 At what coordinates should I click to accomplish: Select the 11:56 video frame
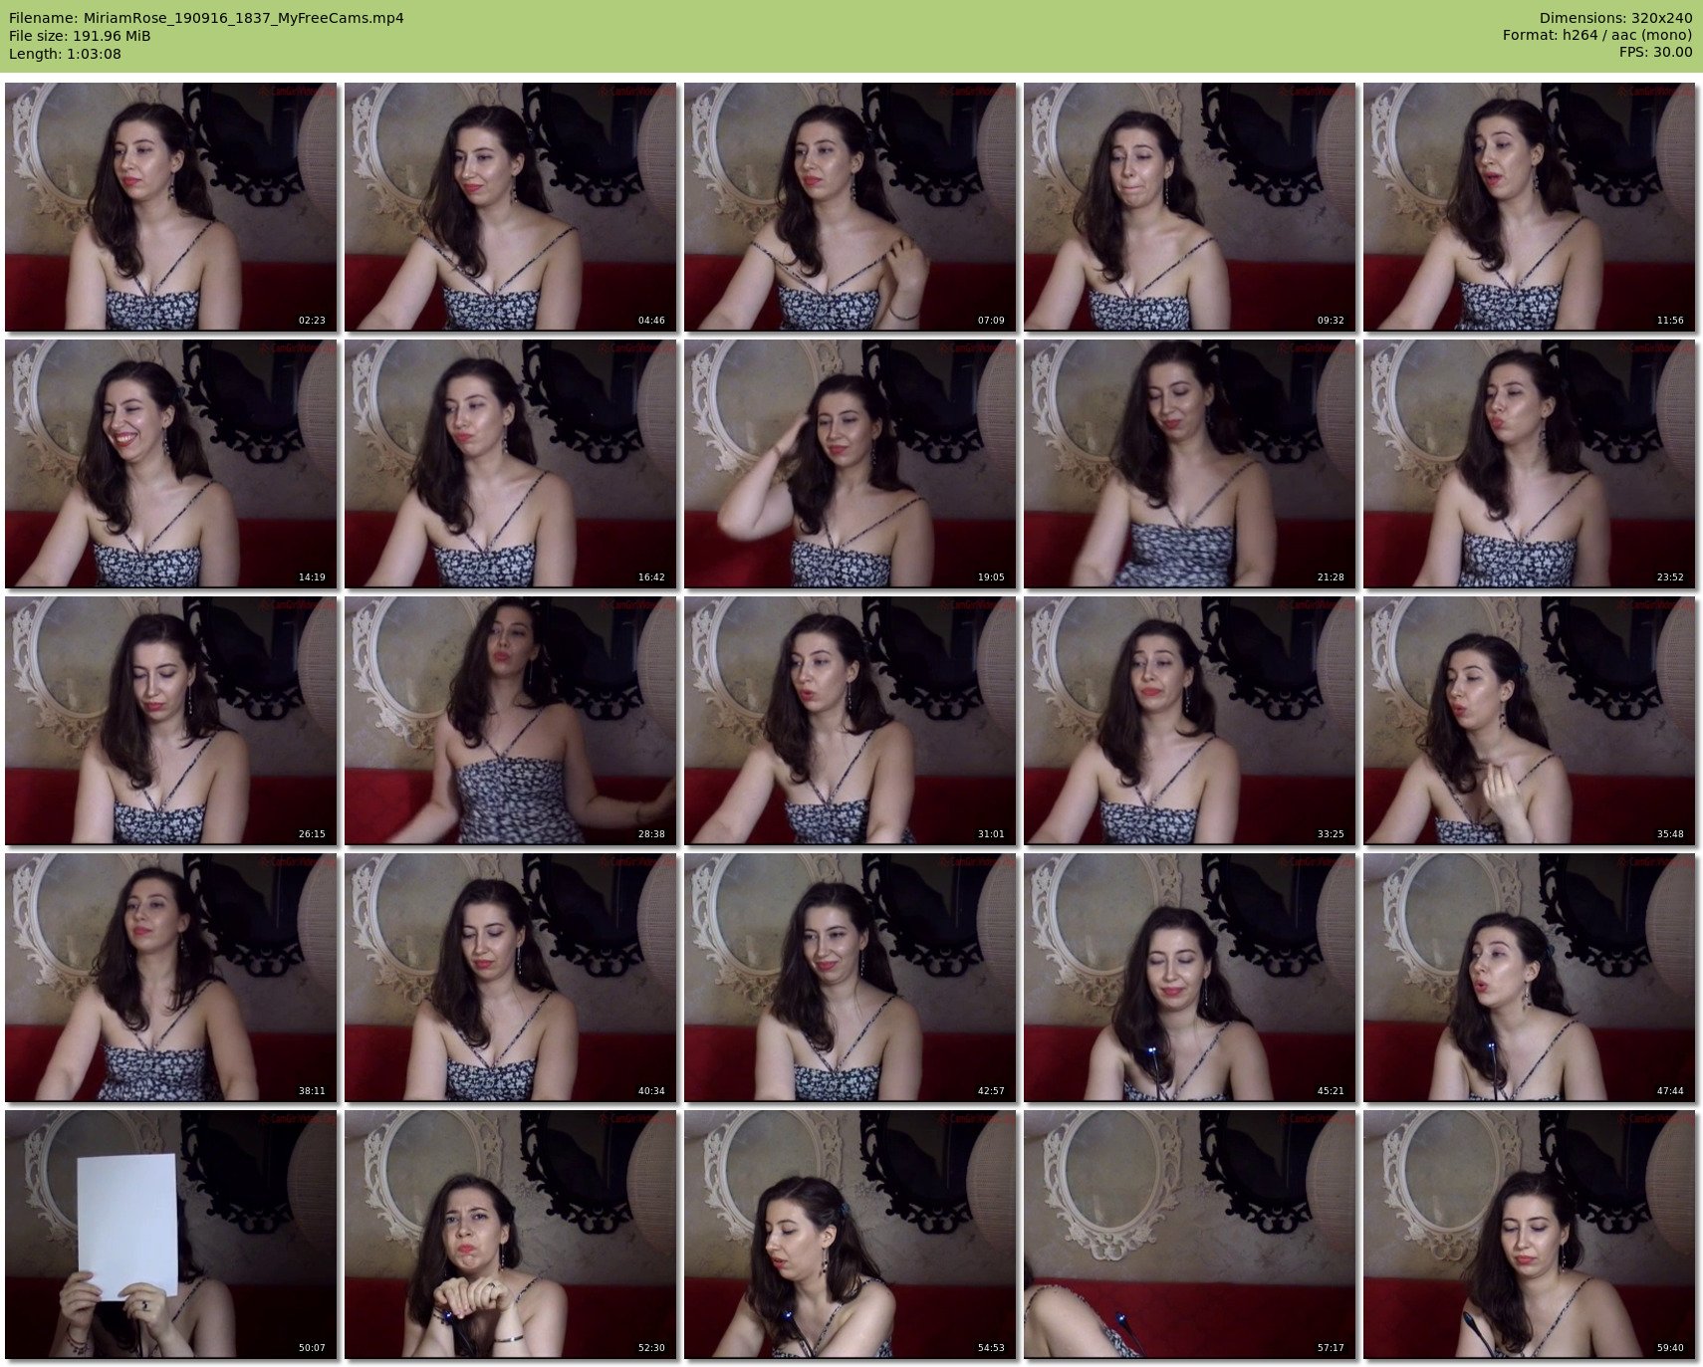coord(1530,206)
